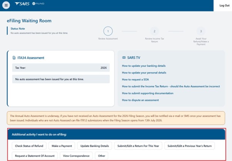Log out of eFiling
The width and height of the screenshot is (232, 161).
click(x=224, y=5)
